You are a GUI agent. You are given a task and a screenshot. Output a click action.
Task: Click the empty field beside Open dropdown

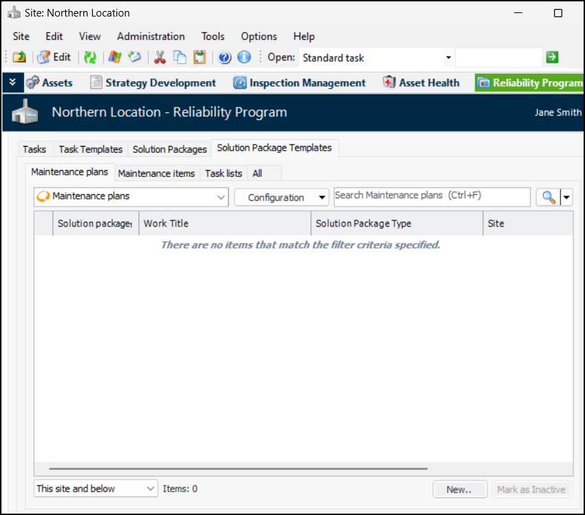click(498, 57)
